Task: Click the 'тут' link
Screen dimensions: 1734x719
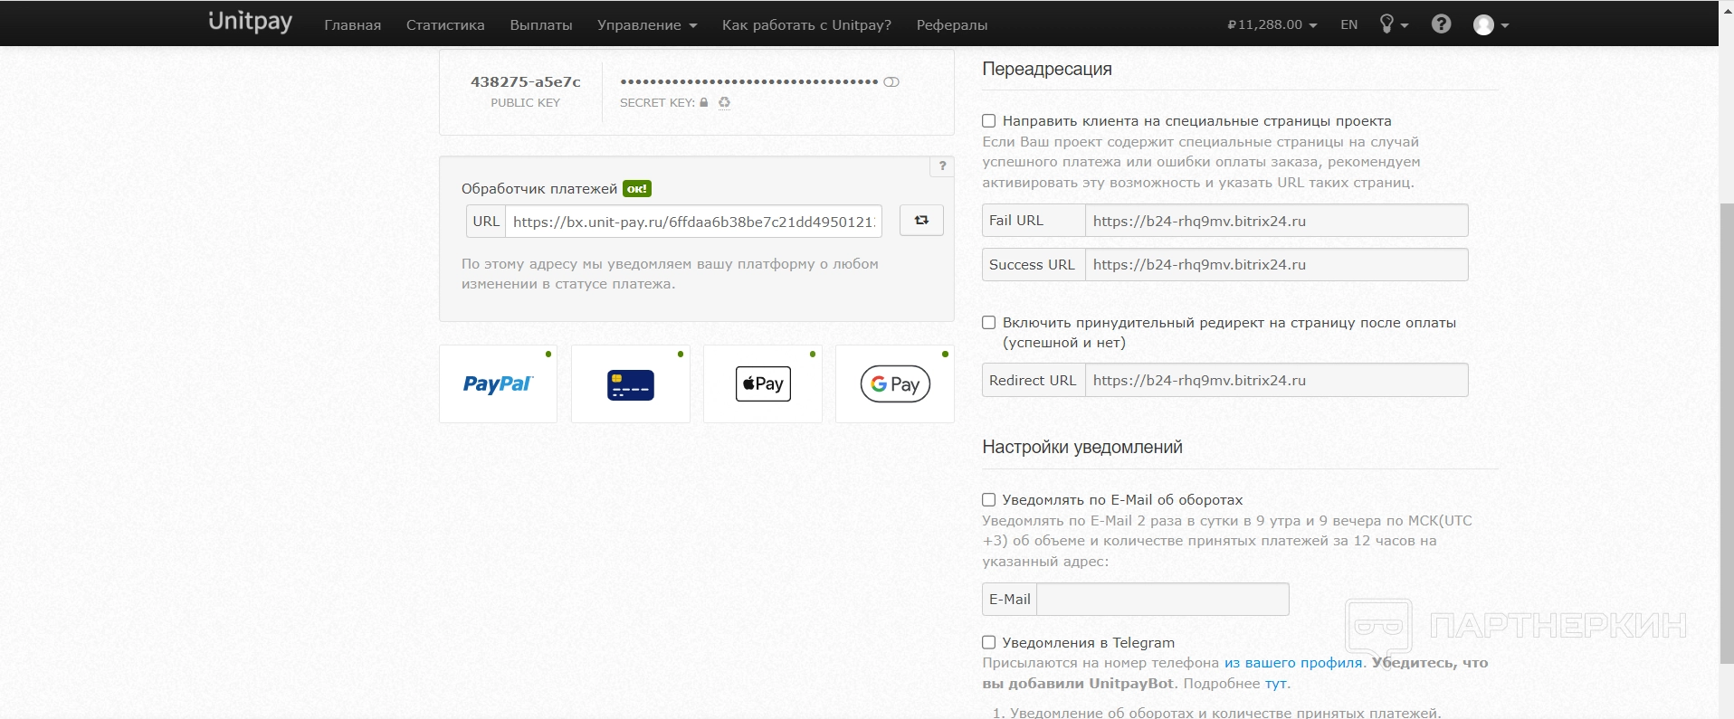Action: tap(1276, 684)
